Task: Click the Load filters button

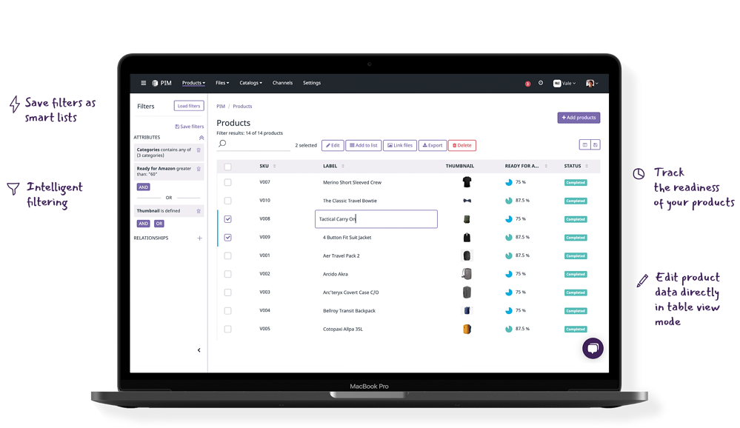Action: click(189, 106)
